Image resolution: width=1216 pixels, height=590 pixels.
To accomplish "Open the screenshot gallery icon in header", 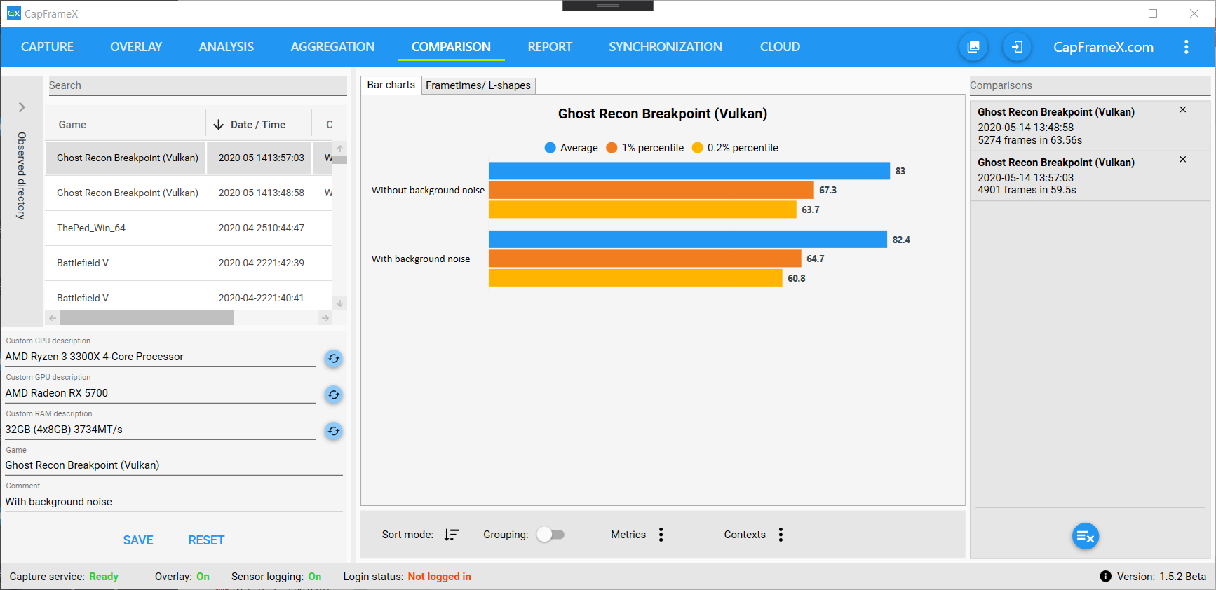I will click(x=973, y=47).
